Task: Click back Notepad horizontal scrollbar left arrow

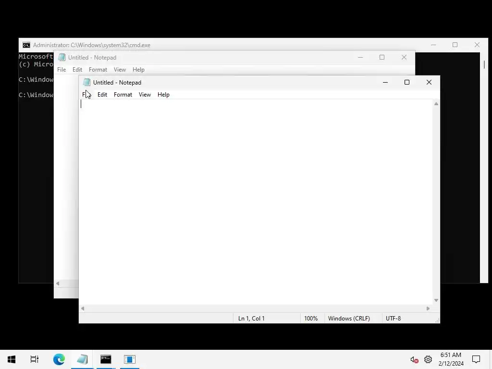Action: pyautogui.click(x=58, y=283)
